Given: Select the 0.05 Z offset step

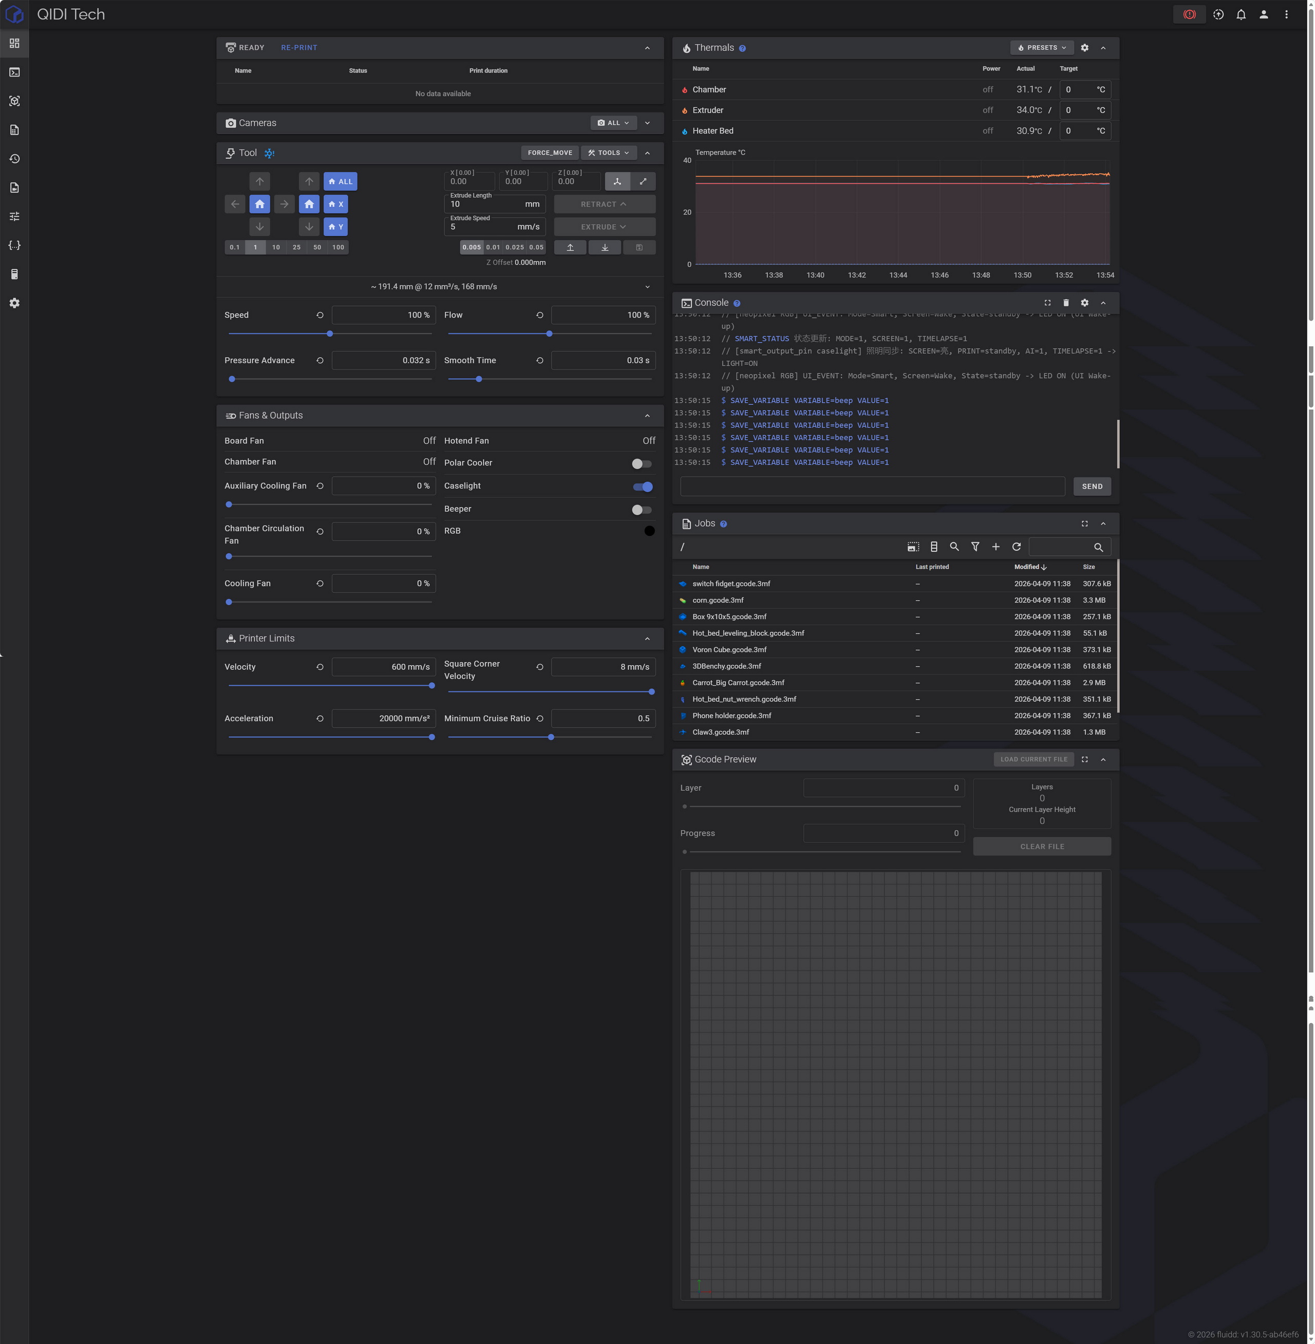Looking at the screenshot, I should [x=537, y=247].
